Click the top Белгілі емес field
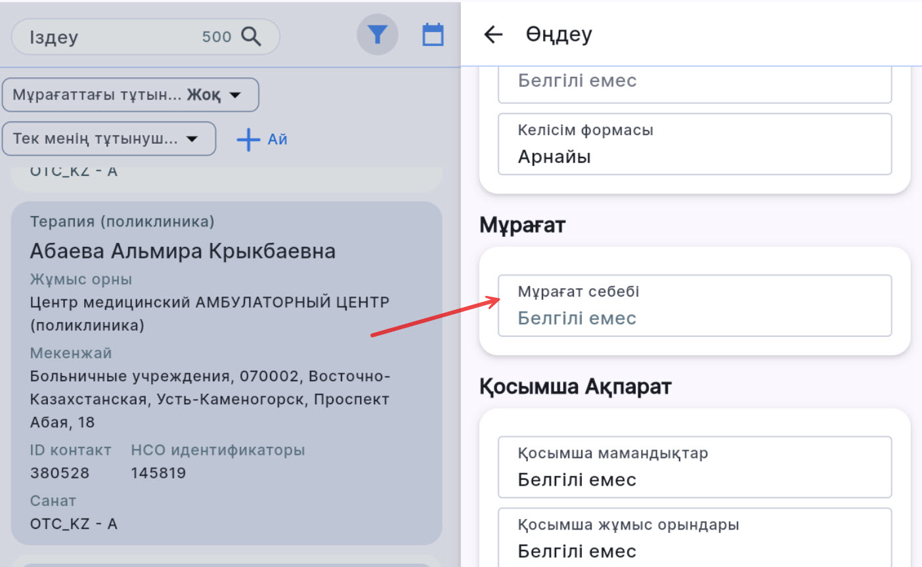 (x=694, y=83)
